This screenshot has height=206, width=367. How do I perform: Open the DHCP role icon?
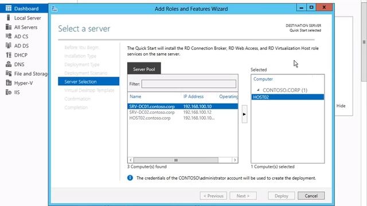(x=9, y=55)
